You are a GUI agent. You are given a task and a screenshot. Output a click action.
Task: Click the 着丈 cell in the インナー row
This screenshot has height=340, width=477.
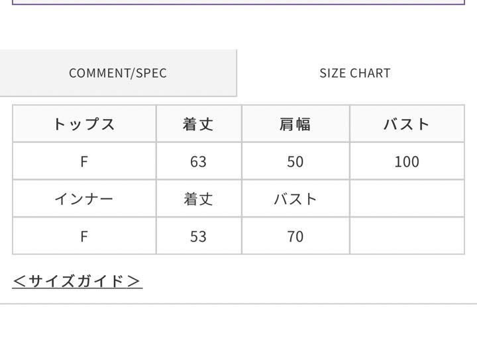pyautogui.click(x=199, y=198)
